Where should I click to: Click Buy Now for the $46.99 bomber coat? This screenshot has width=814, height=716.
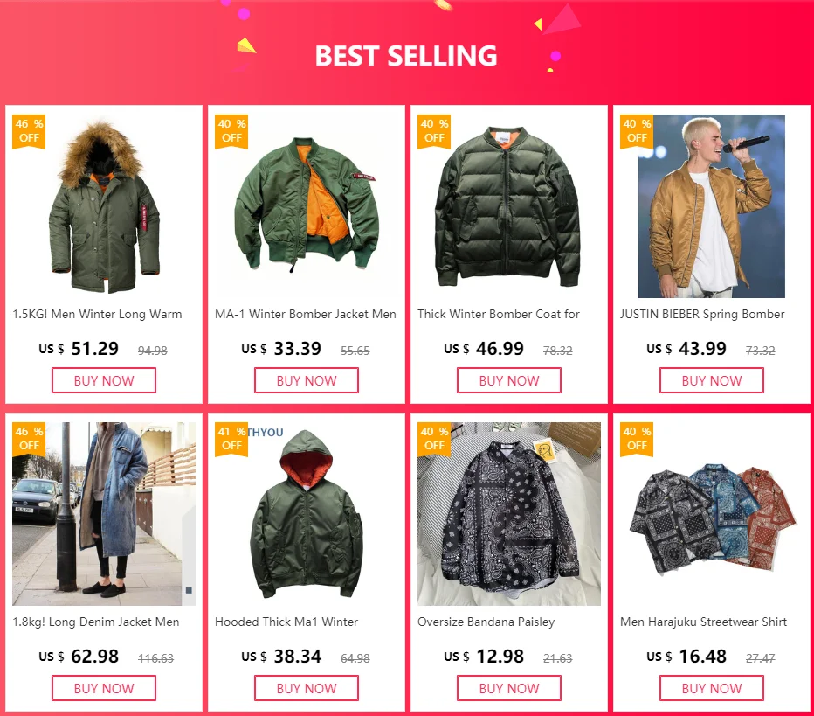coord(508,380)
